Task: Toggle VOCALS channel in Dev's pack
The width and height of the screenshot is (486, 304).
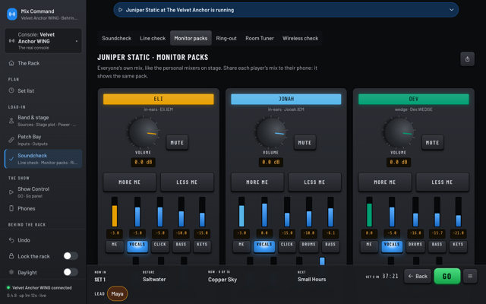Action: tap(392, 246)
